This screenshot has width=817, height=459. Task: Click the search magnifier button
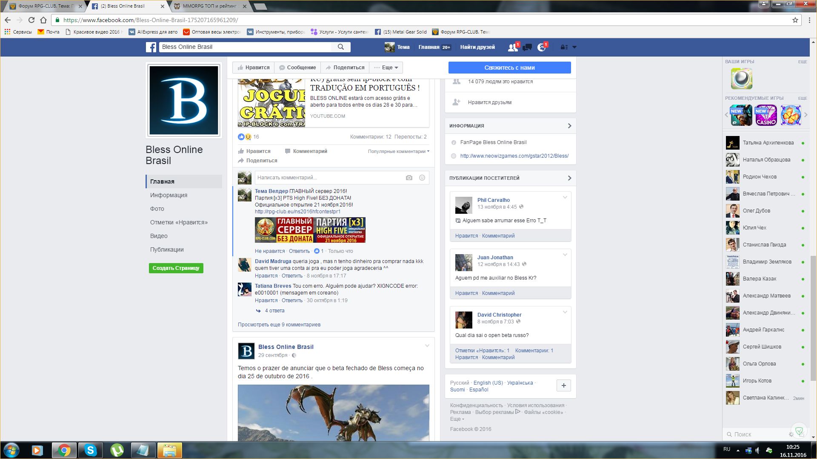click(x=341, y=47)
